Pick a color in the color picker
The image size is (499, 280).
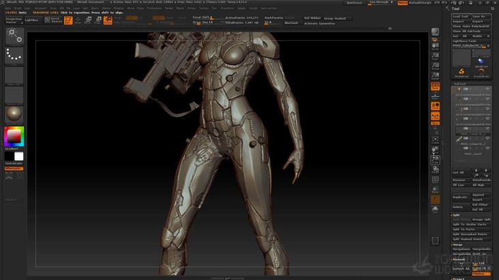[x=14, y=137]
